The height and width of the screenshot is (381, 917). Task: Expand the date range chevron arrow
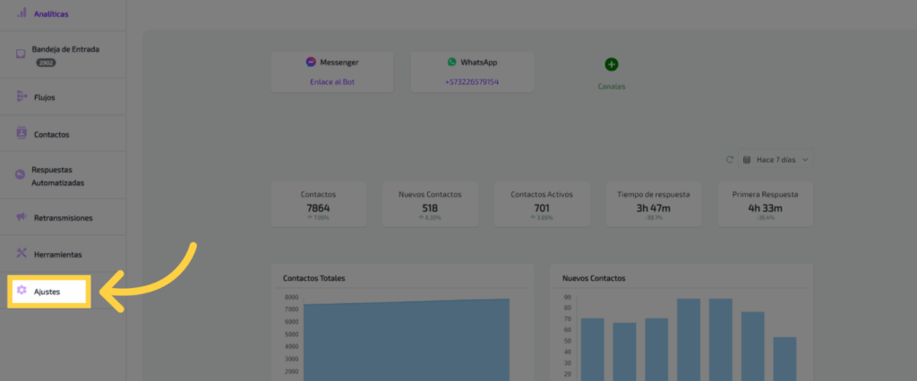pyautogui.click(x=806, y=159)
